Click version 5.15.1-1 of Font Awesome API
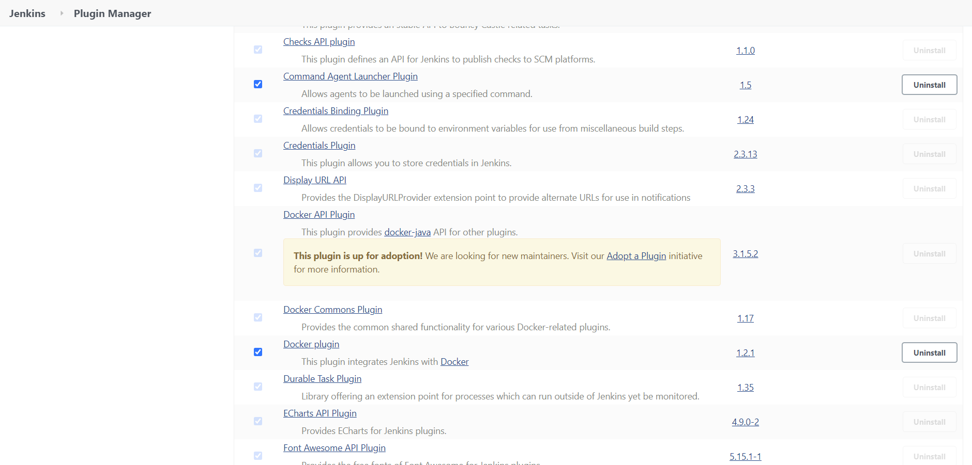Screen dimensions: 972x465 tap(746, 457)
